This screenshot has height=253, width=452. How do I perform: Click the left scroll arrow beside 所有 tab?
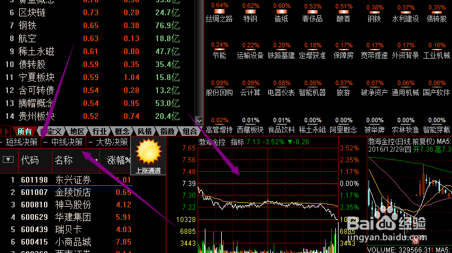tap(2, 131)
